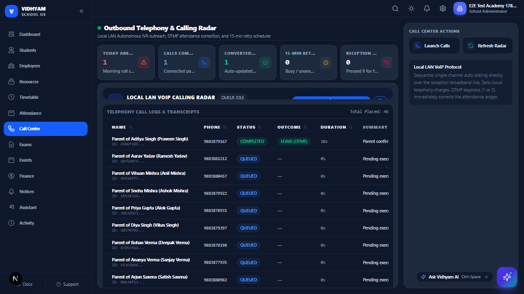
Task: Go to Dashboard in the sidebar
Action: click(45, 34)
